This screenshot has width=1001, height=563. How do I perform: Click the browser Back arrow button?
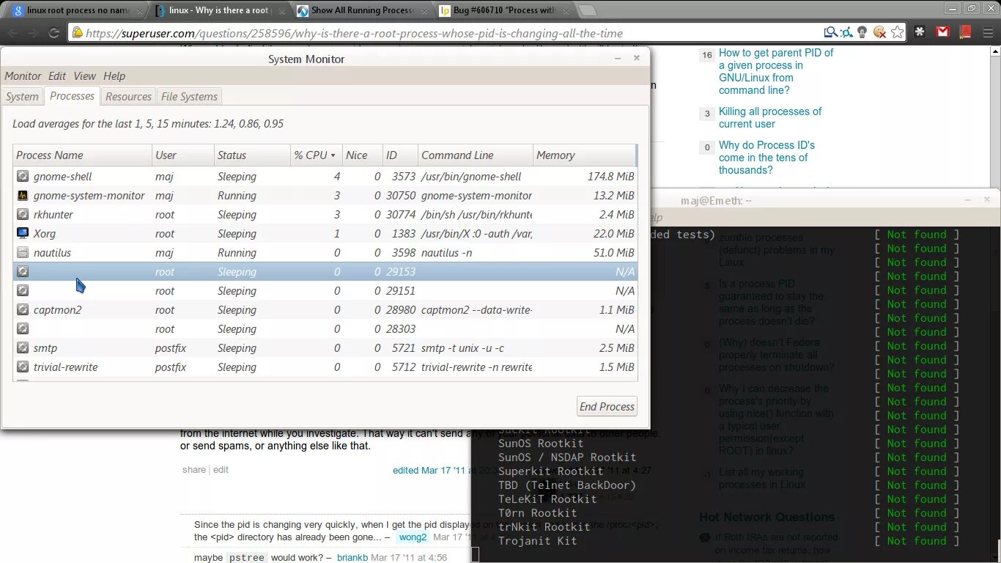click(13, 33)
